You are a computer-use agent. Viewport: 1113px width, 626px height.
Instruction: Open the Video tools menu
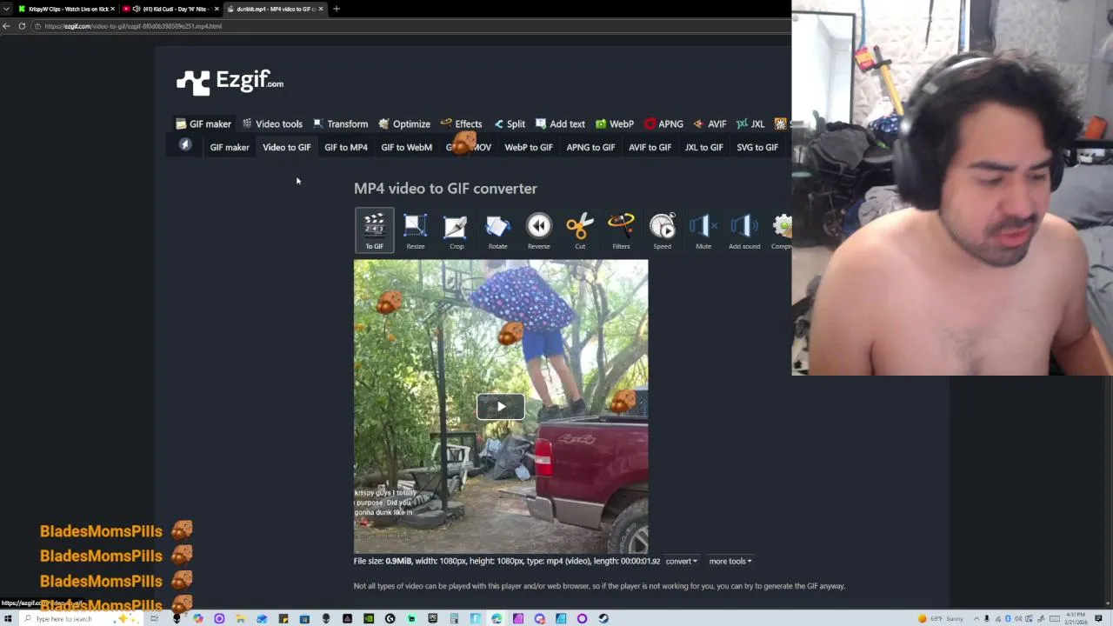point(272,123)
